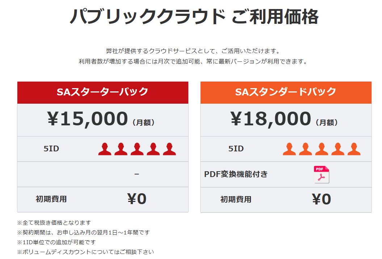Click first orange user icon in standard pack
Image resolution: width=382 pixels, height=259 pixels.
(289, 149)
